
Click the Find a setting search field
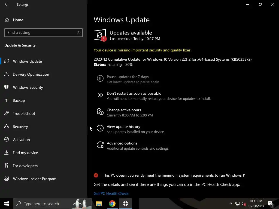pyautogui.click(x=44, y=33)
